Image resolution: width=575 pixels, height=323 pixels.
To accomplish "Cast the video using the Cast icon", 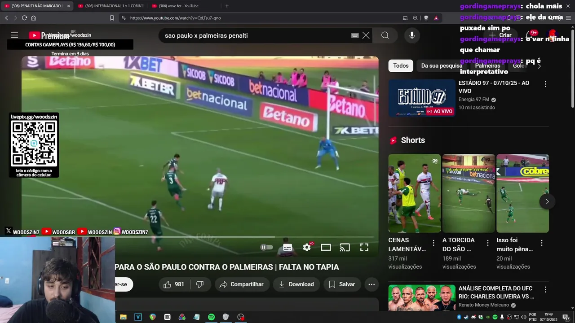I will (x=345, y=247).
